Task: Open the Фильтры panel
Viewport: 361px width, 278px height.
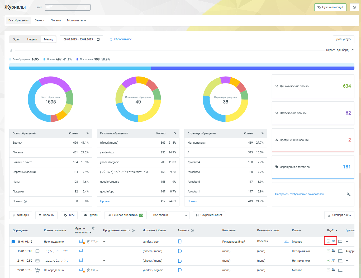Action: click(x=21, y=215)
